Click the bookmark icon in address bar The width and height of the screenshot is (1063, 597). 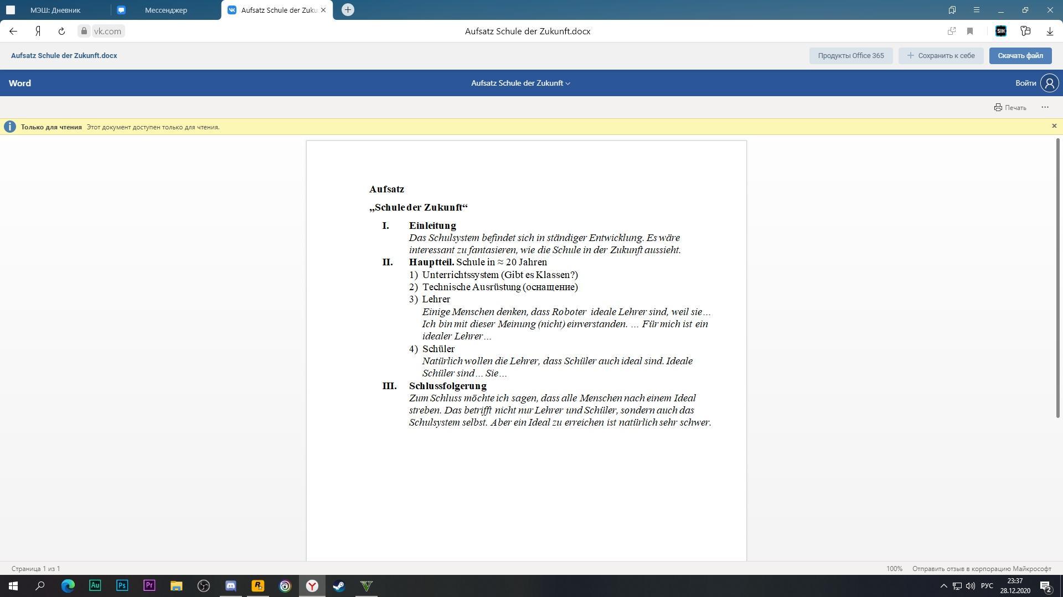click(970, 31)
